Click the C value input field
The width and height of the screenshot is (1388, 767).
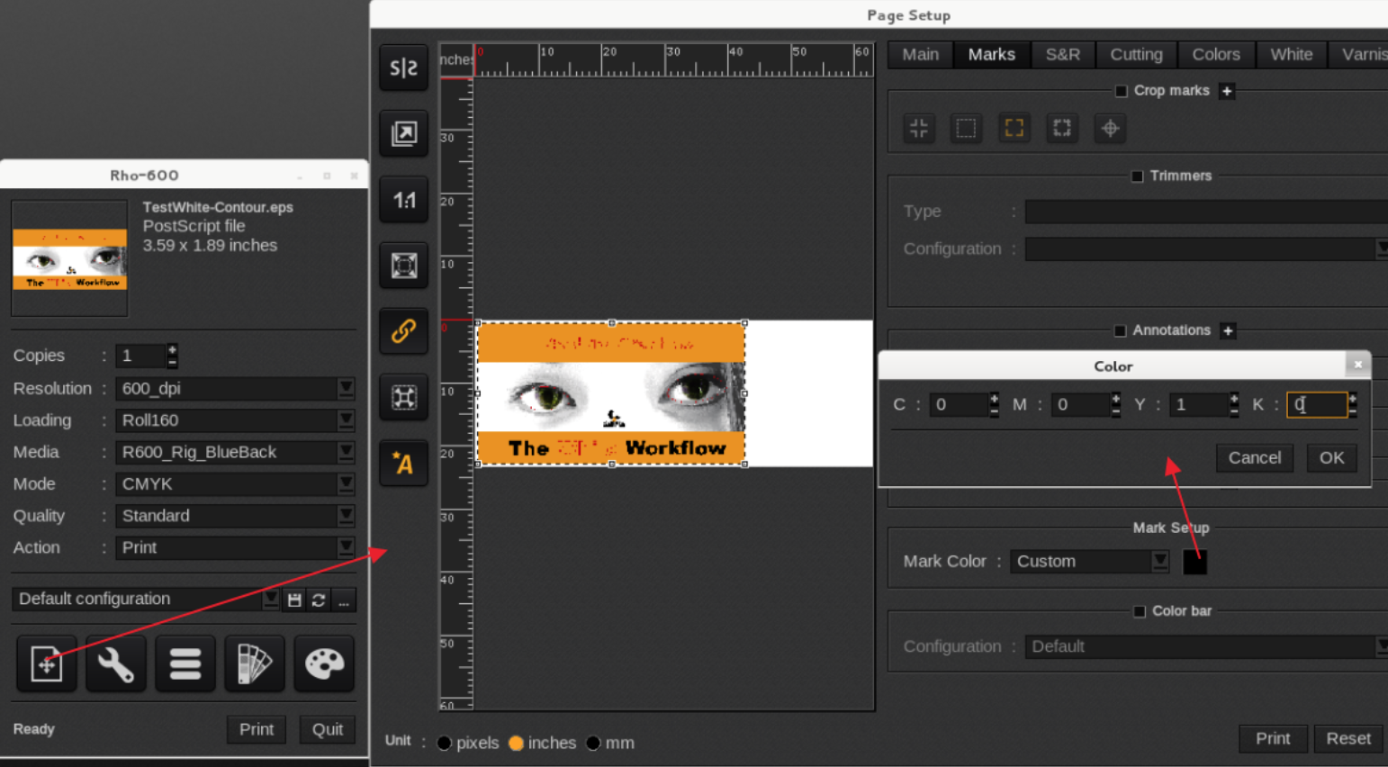tap(959, 405)
